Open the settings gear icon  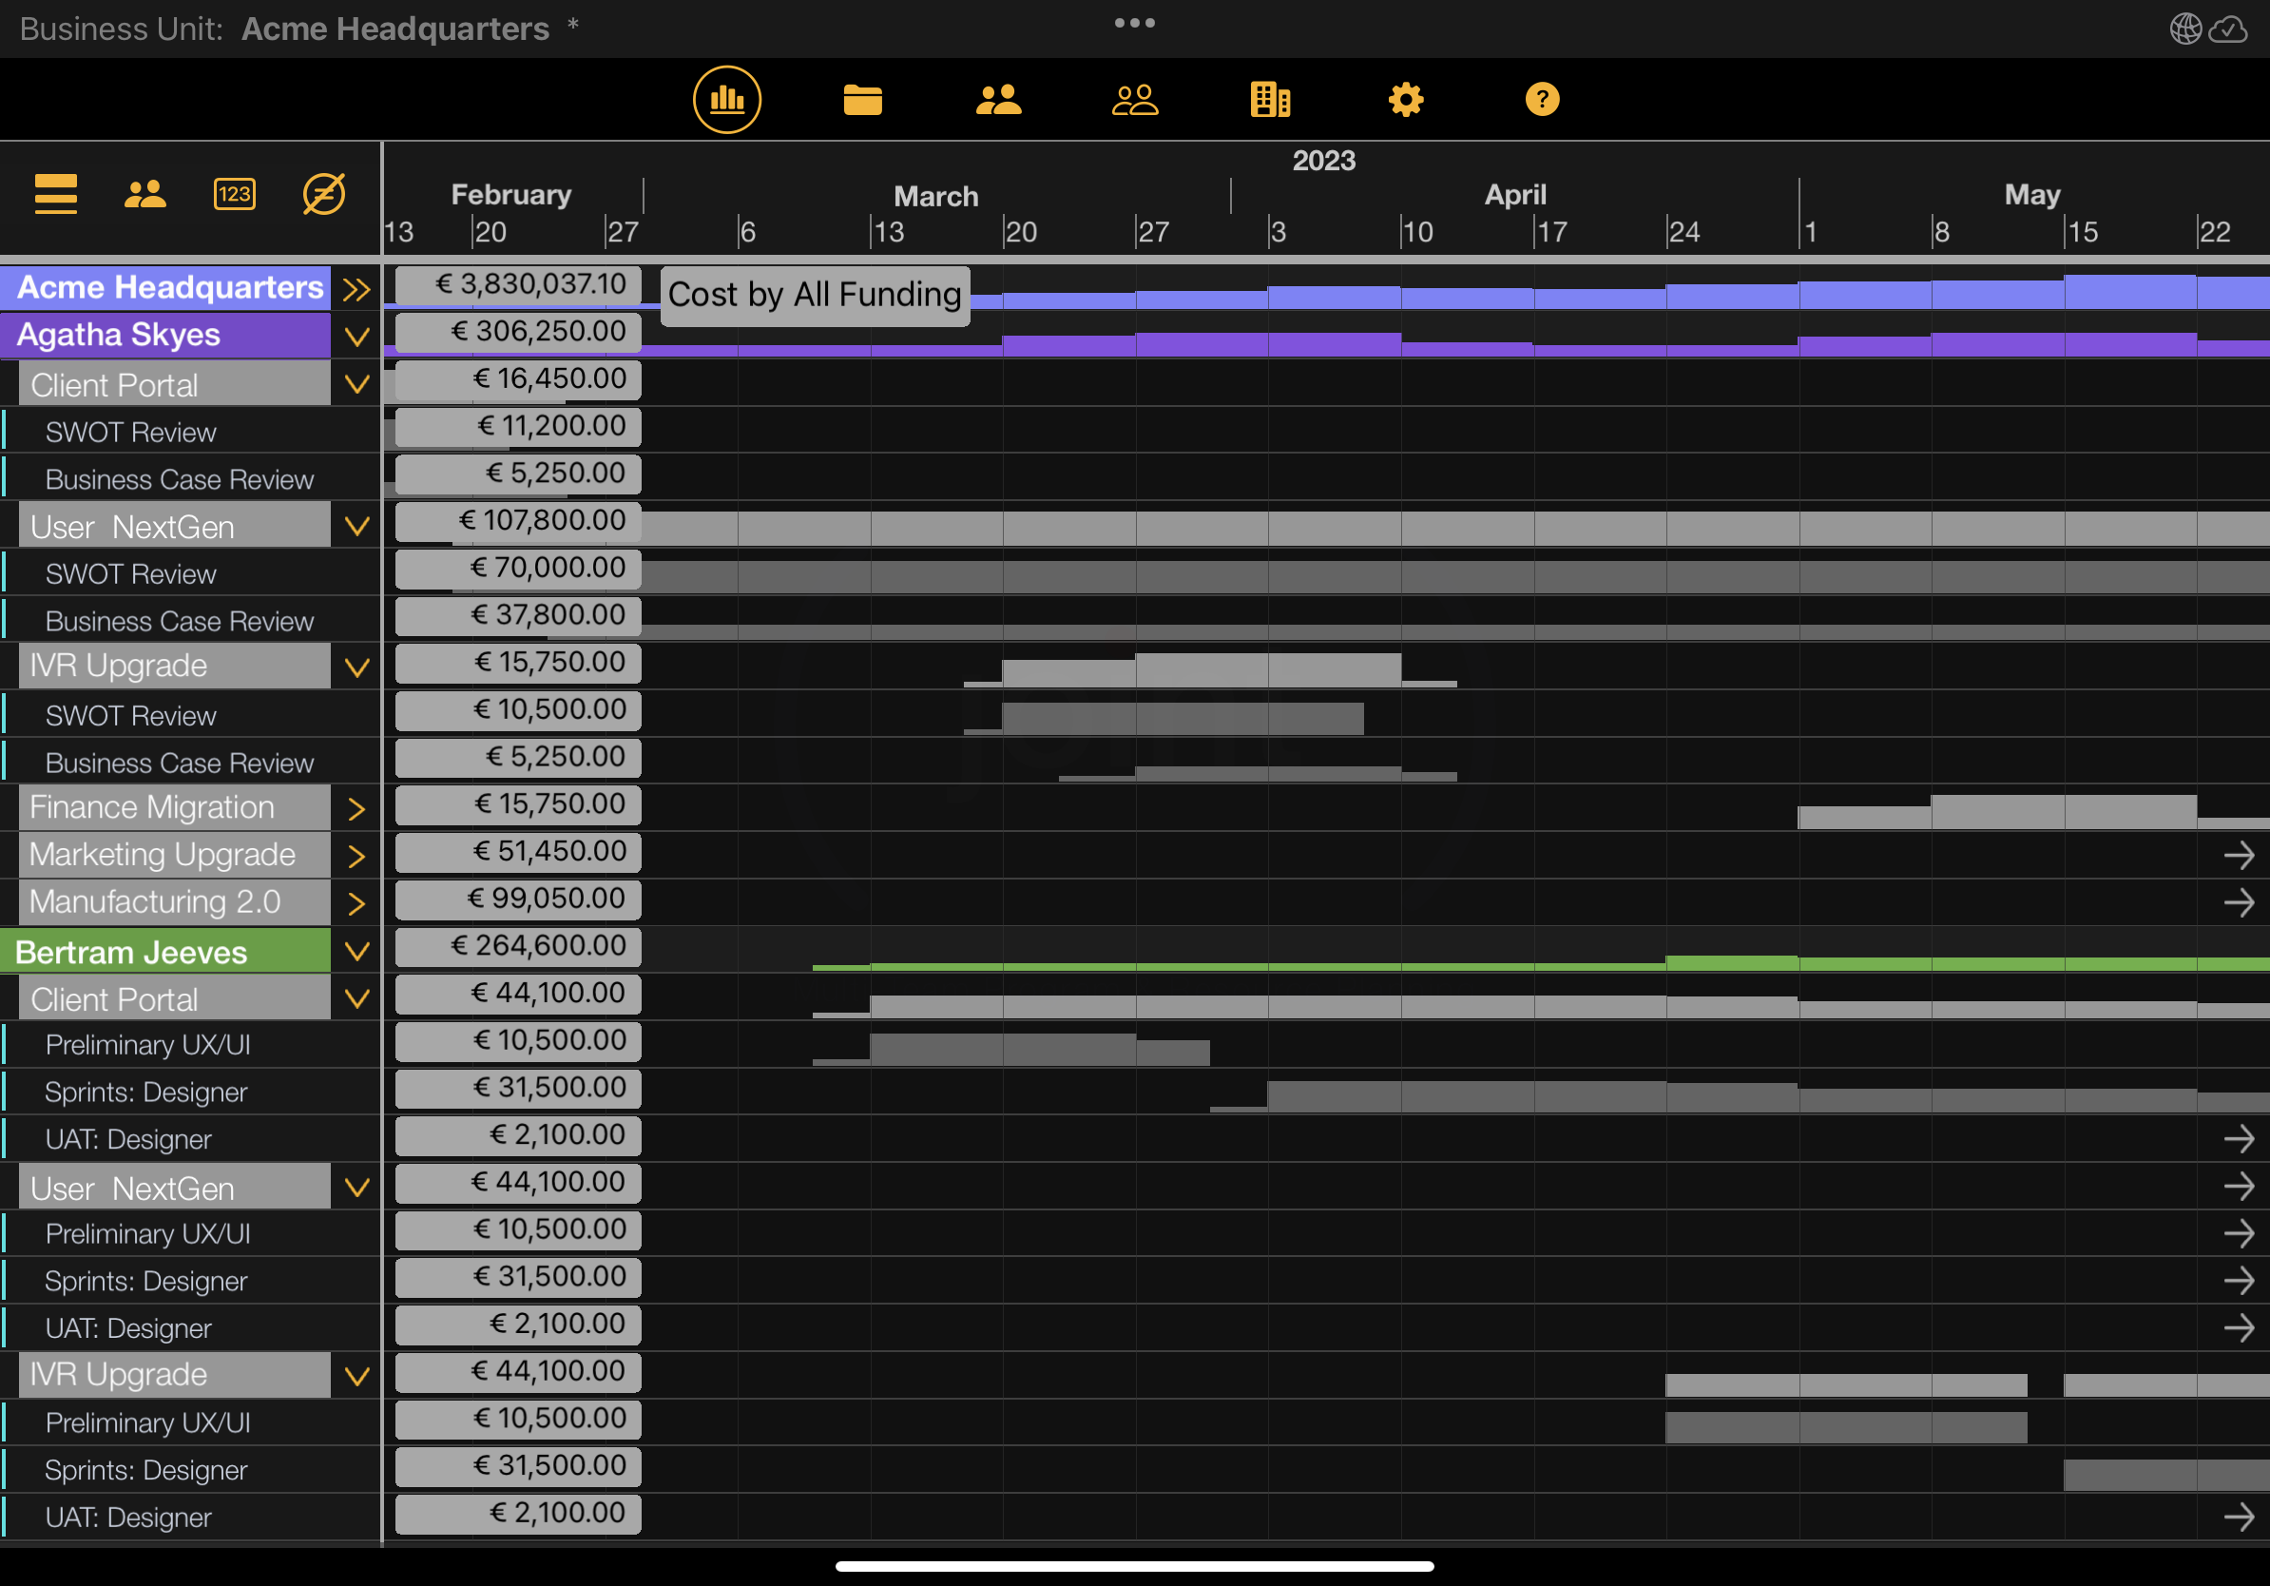[x=1405, y=100]
